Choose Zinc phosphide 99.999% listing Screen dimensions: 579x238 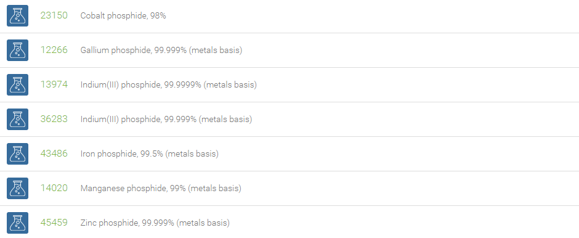click(155, 223)
